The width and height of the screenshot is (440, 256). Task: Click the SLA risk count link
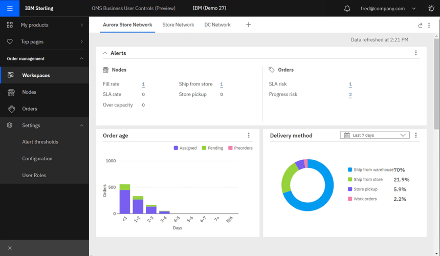coord(350,84)
